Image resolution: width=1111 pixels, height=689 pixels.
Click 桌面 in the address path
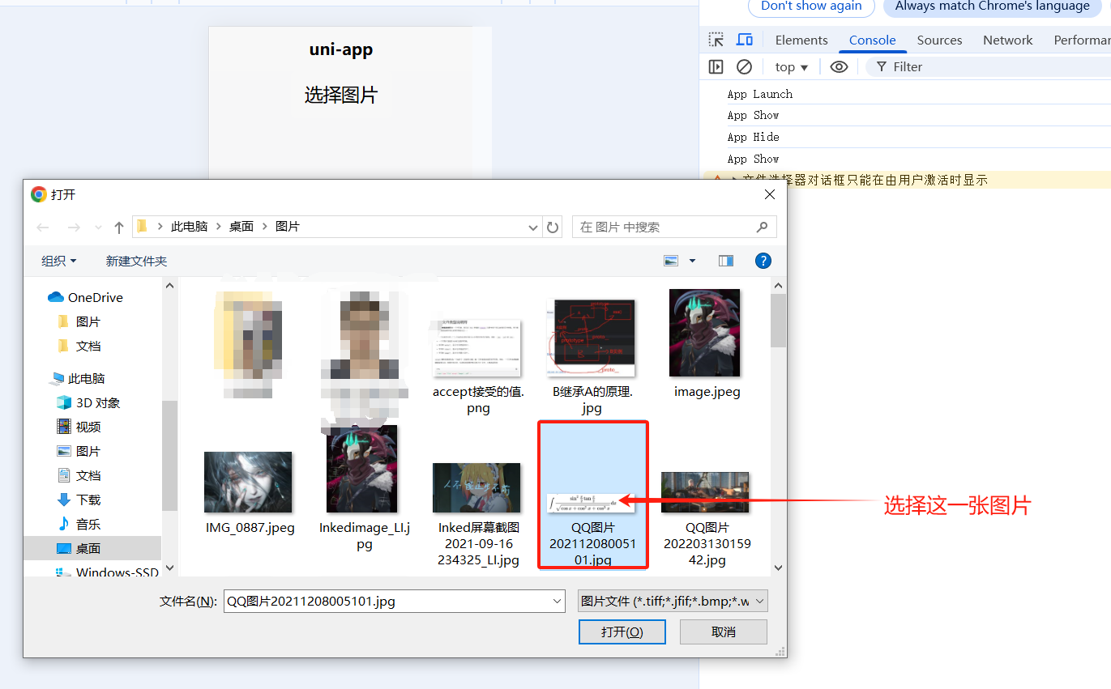pos(241,227)
